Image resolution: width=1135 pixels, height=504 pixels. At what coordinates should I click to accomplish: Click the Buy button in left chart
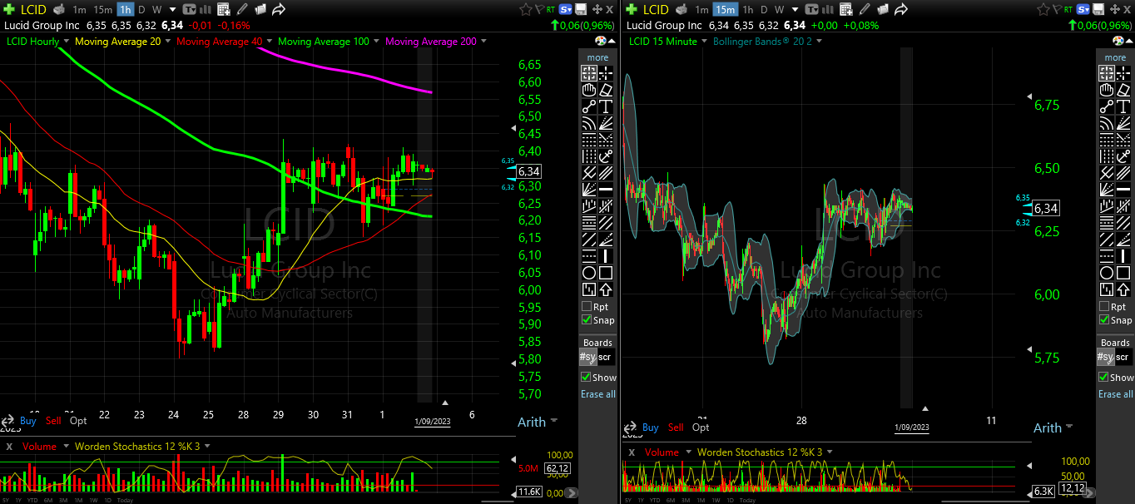[x=28, y=421]
